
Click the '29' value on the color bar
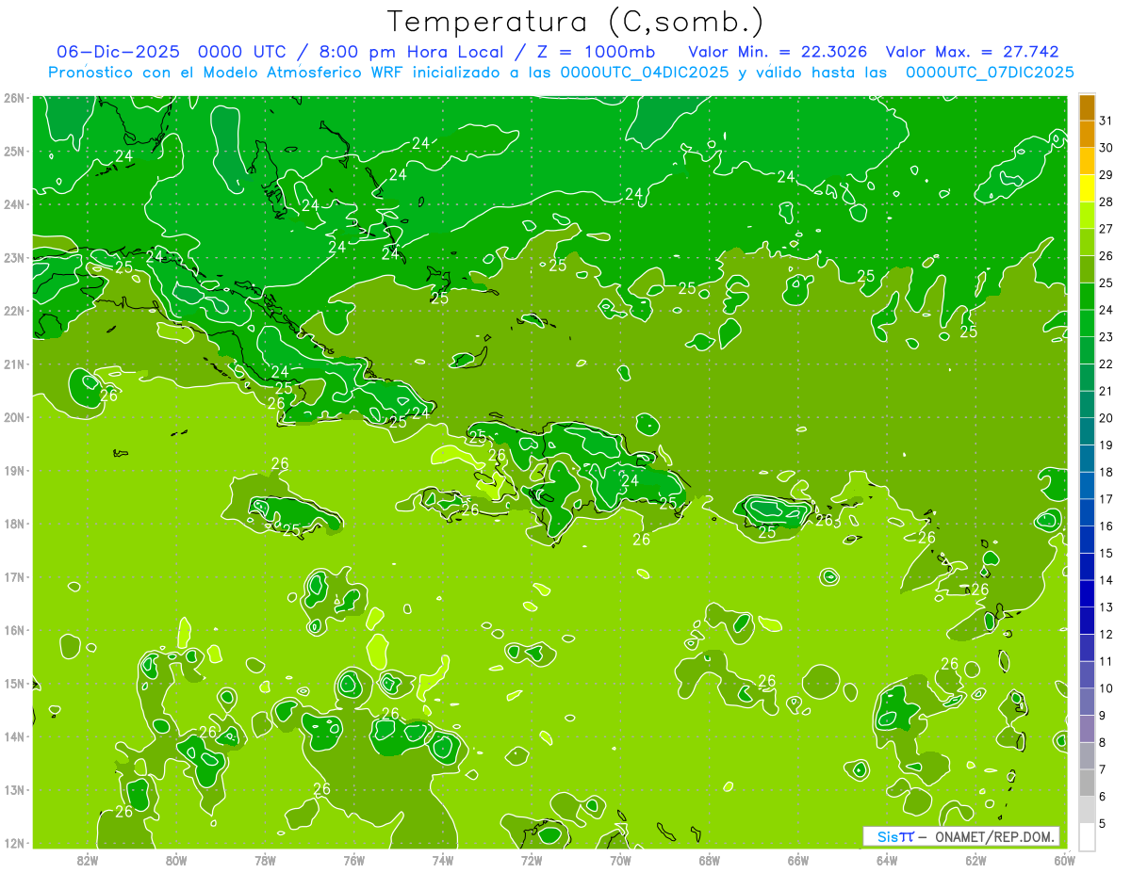coord(1106,174)
